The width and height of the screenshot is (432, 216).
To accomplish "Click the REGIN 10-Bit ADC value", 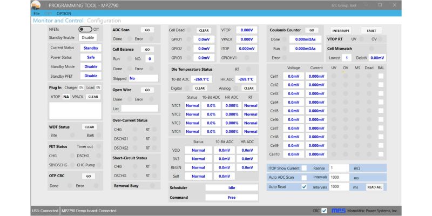I will click(224, 167).
